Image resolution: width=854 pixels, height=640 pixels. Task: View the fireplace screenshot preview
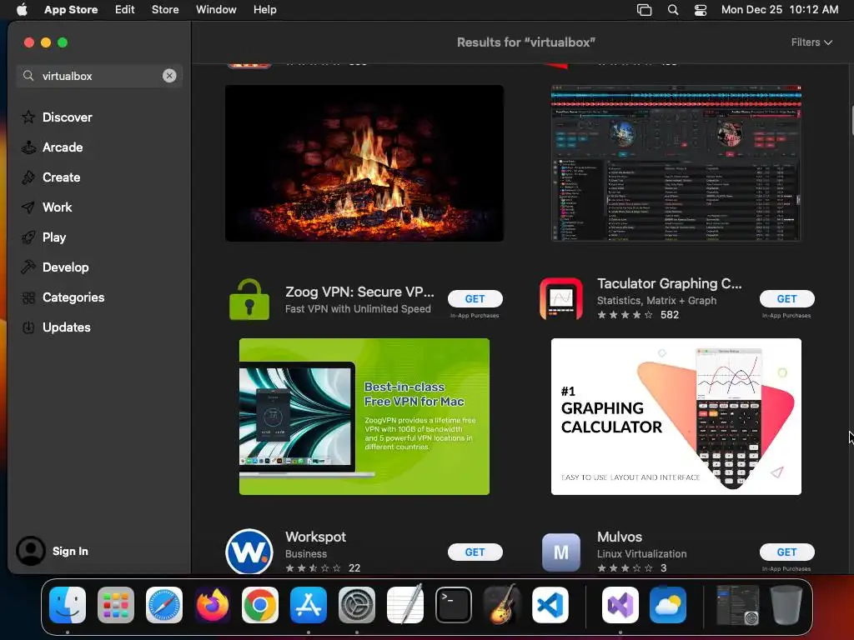(364, 162)
